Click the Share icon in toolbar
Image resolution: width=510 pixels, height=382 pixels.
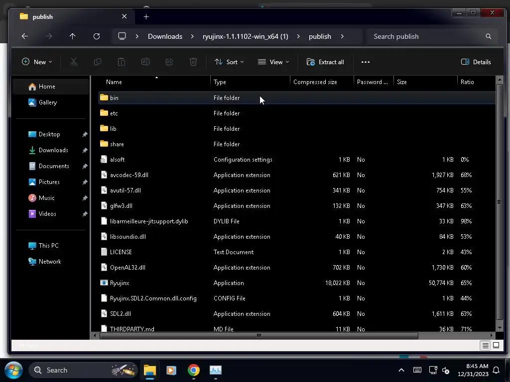coord(169,62)
